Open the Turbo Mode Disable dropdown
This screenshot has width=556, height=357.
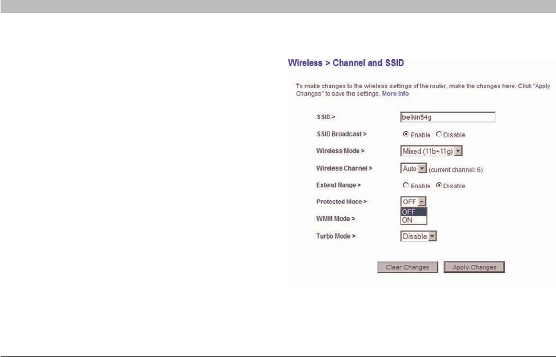[x=418, y=236]
